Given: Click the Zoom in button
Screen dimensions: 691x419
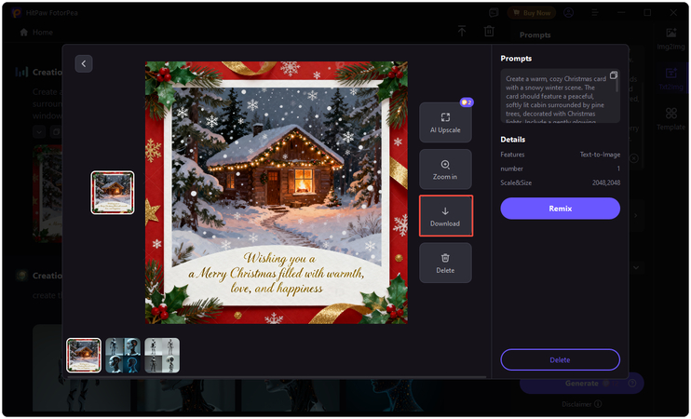Looking at the screenshot, I should point(445,169).
